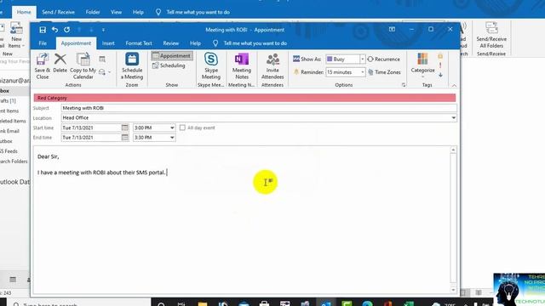Customize the Quick Access Toolbar dropdown
Screen dimensions: 545x306
[103, 30]
